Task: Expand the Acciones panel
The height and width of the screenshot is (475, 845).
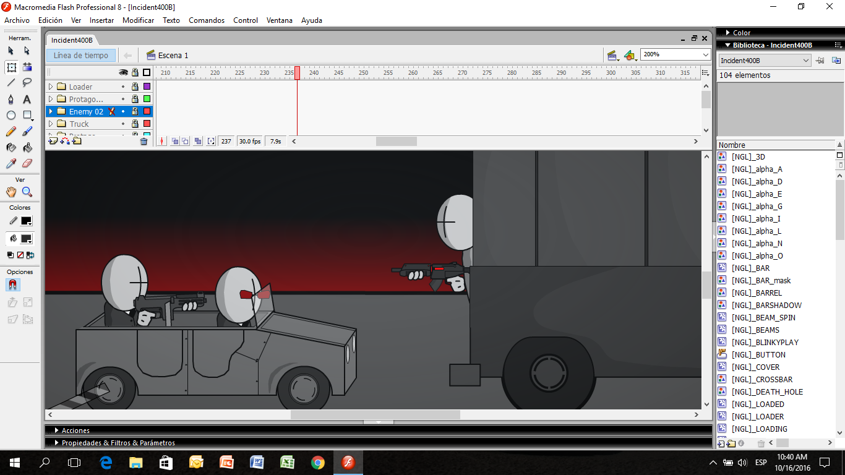Action: 56,430
